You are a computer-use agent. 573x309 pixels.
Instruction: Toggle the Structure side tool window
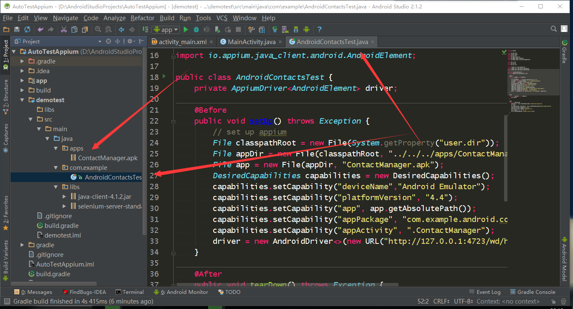pyautogui.click(x=5, y=97)
